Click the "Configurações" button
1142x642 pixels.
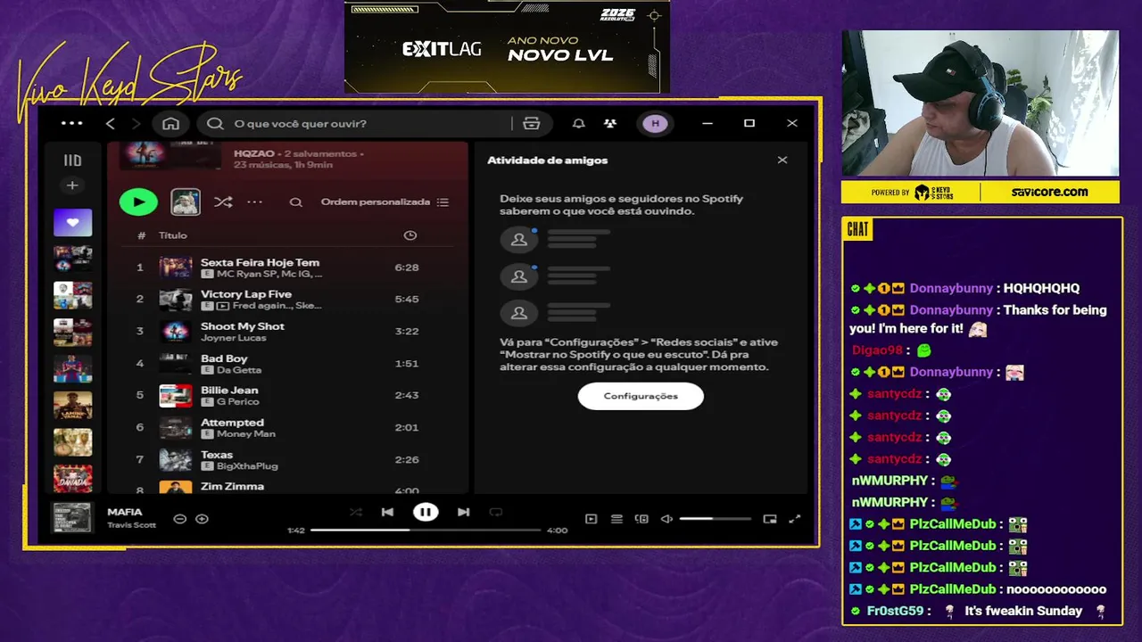[x=641, y=396]
